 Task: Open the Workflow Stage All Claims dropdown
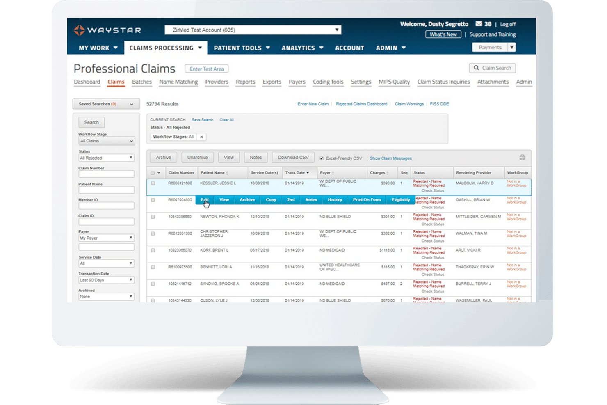[x=106, y=141]
